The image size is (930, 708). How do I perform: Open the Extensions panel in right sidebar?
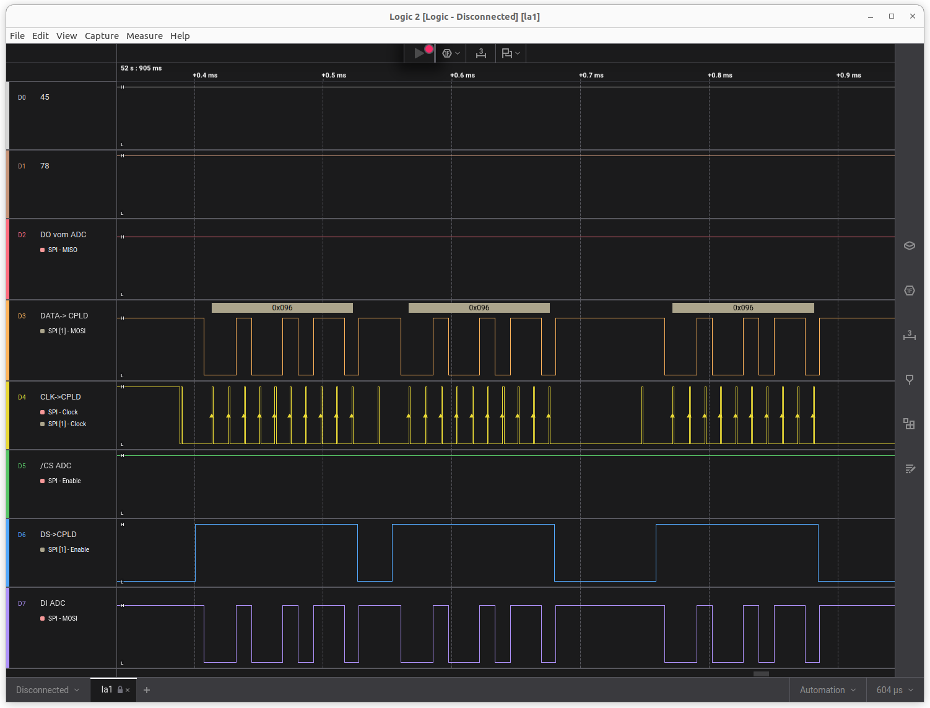pos(909,424)
